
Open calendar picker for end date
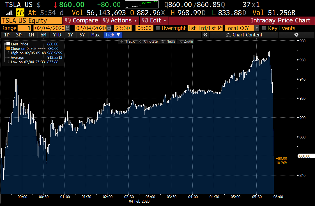(109, 28)
